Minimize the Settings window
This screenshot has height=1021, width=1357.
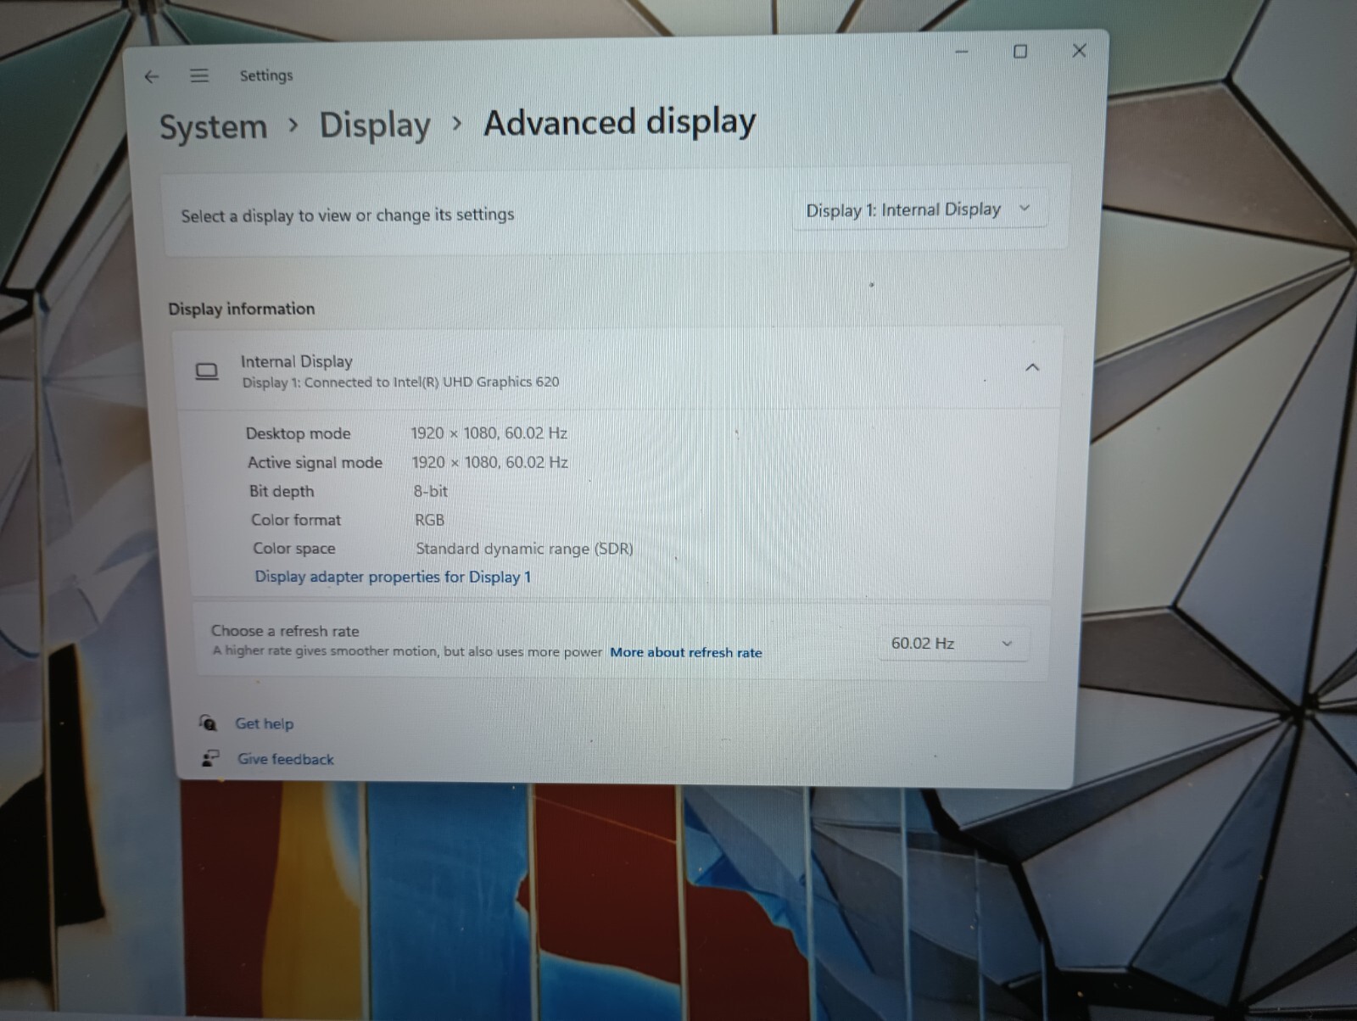click(962, 52)
